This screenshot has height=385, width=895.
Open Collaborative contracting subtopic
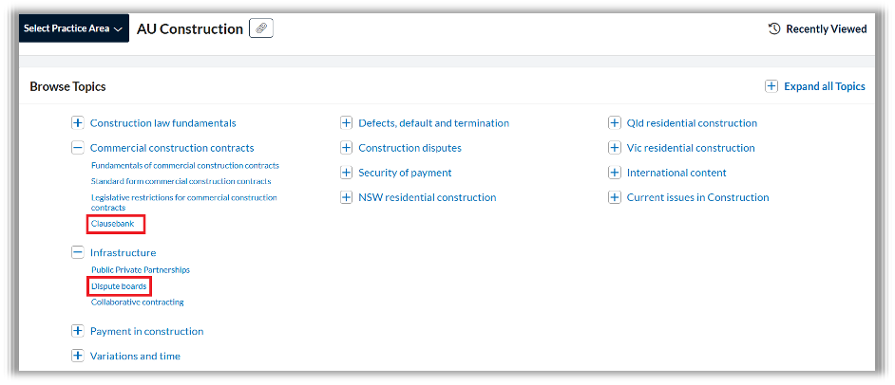[138, 302]
